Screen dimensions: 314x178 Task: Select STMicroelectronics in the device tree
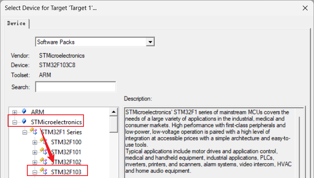pyautogui.click(x=56, y=122)
